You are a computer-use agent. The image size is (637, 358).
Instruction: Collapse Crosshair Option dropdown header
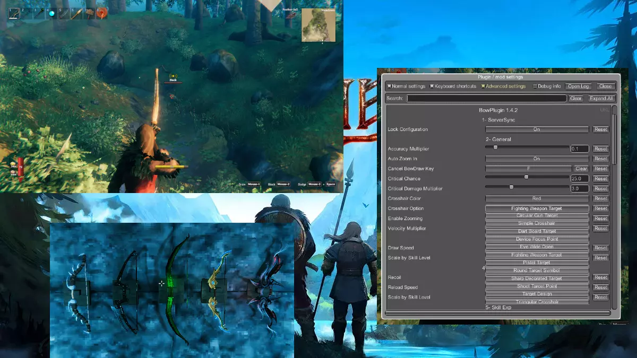(537, 208)
